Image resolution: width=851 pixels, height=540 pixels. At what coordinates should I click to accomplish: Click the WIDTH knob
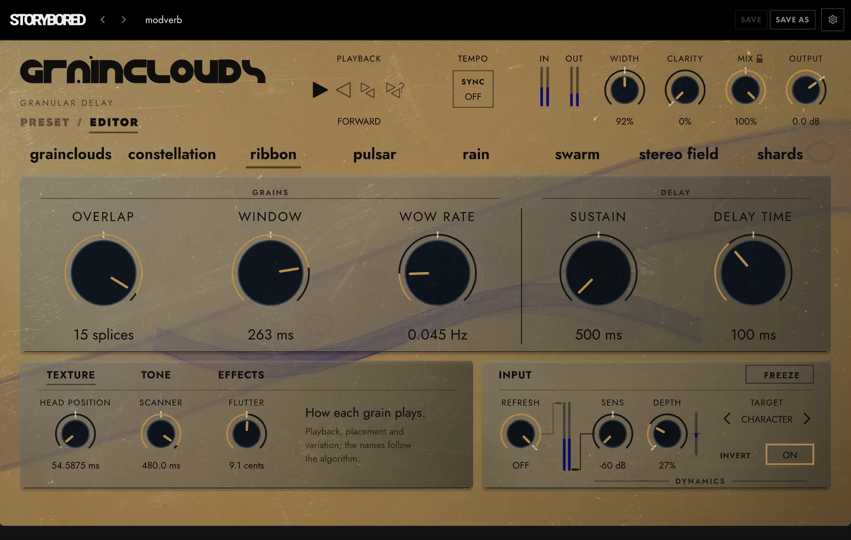point(624,90)
